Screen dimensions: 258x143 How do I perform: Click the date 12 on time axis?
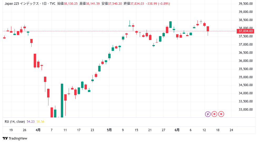204,130
